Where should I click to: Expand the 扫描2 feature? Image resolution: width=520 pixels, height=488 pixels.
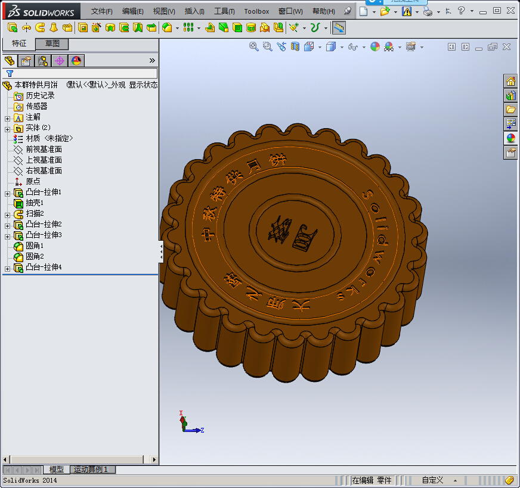point(7,215)
